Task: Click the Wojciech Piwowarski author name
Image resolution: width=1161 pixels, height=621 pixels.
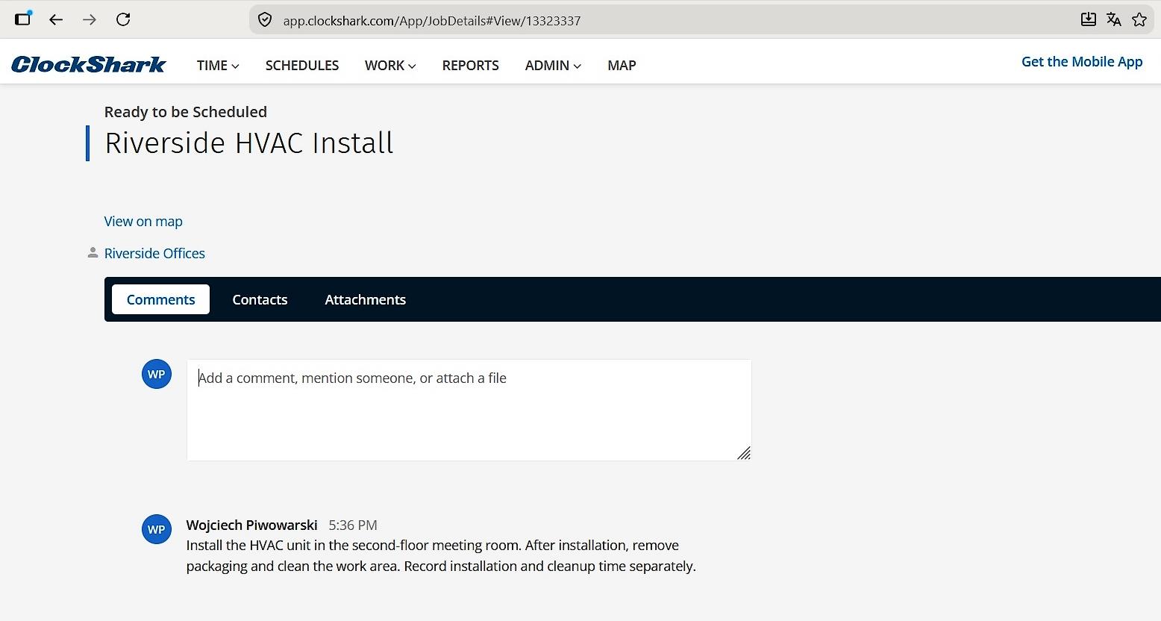Action: point(252,525)
